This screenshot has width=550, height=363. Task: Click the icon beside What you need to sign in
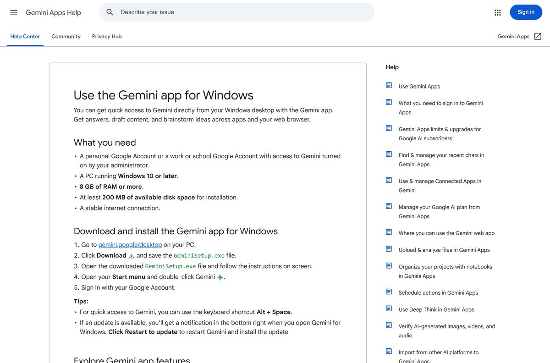(x=389, y=103)
